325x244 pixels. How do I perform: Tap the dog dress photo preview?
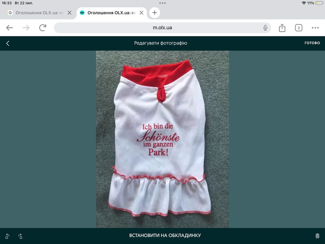162,139
